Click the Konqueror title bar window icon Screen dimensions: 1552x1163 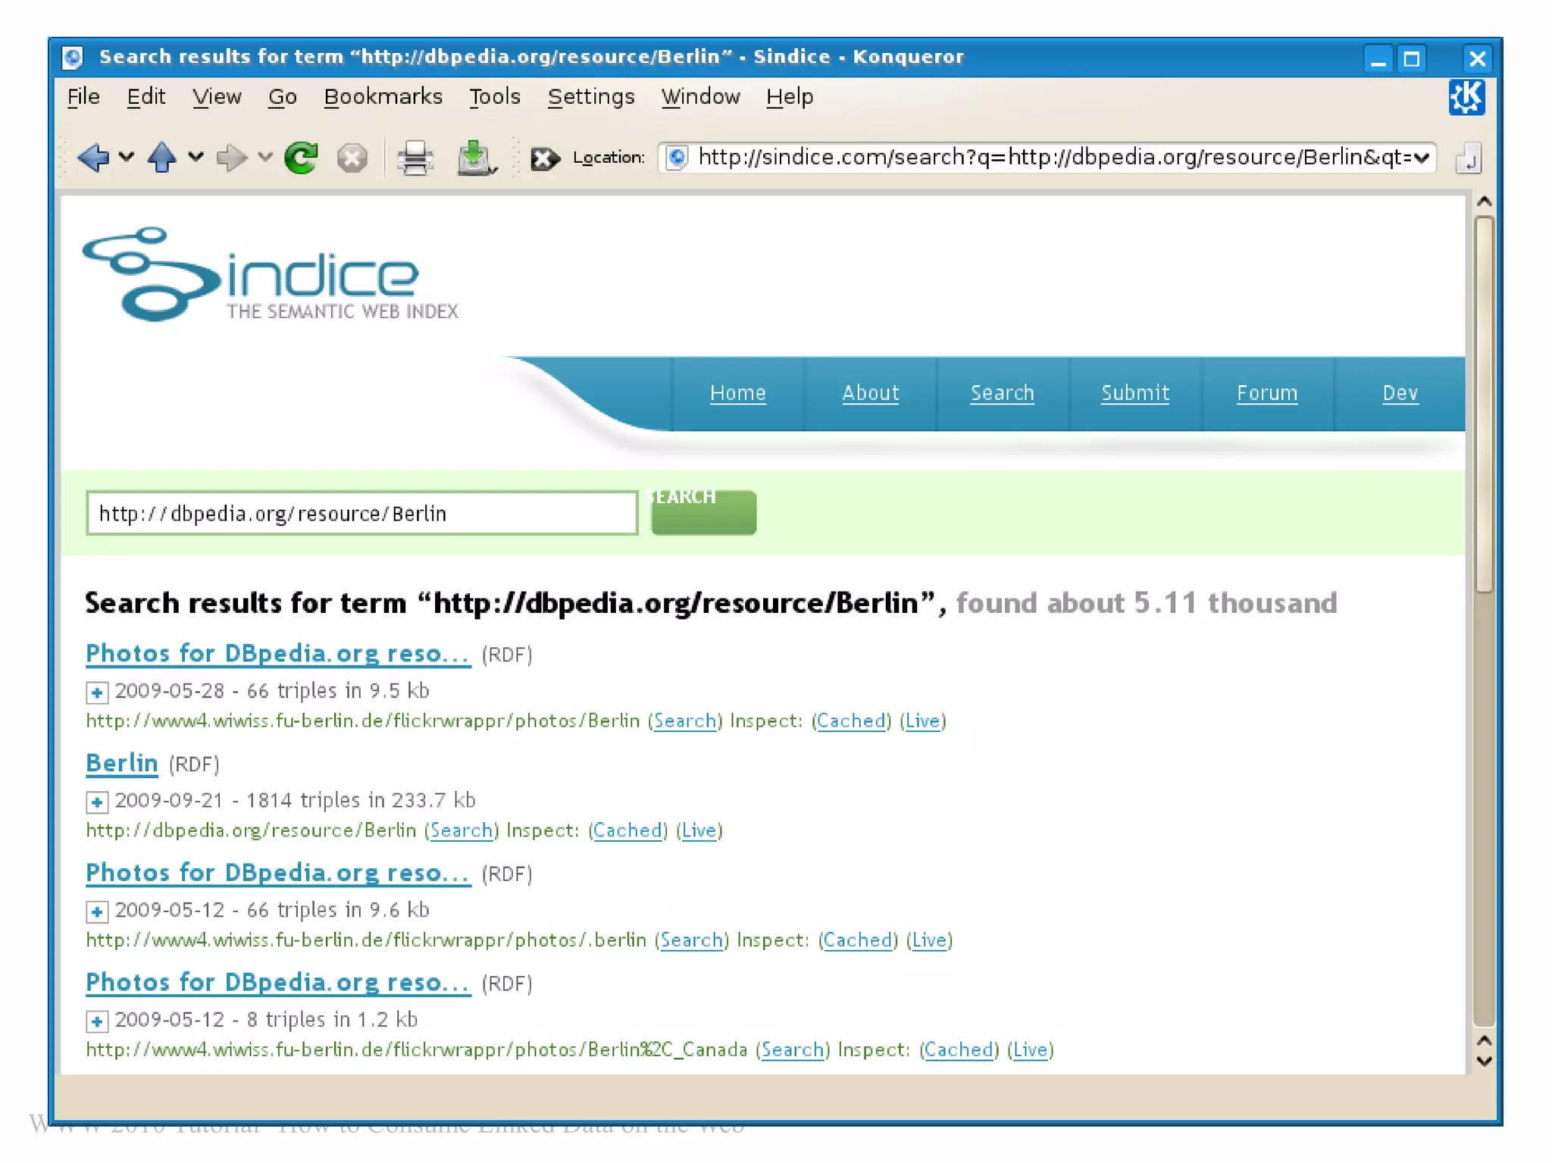coord(73,58)
